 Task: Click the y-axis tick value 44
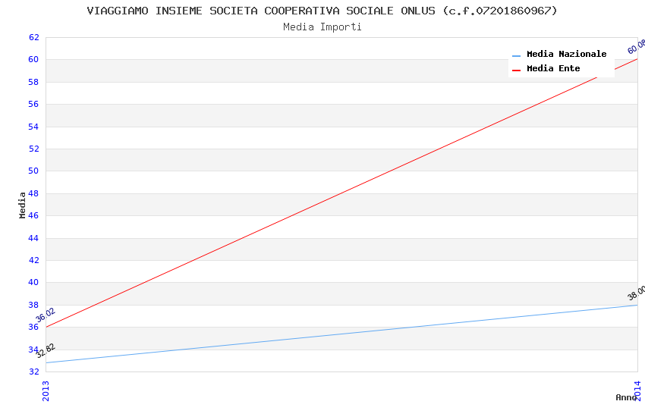coord(33,238)
